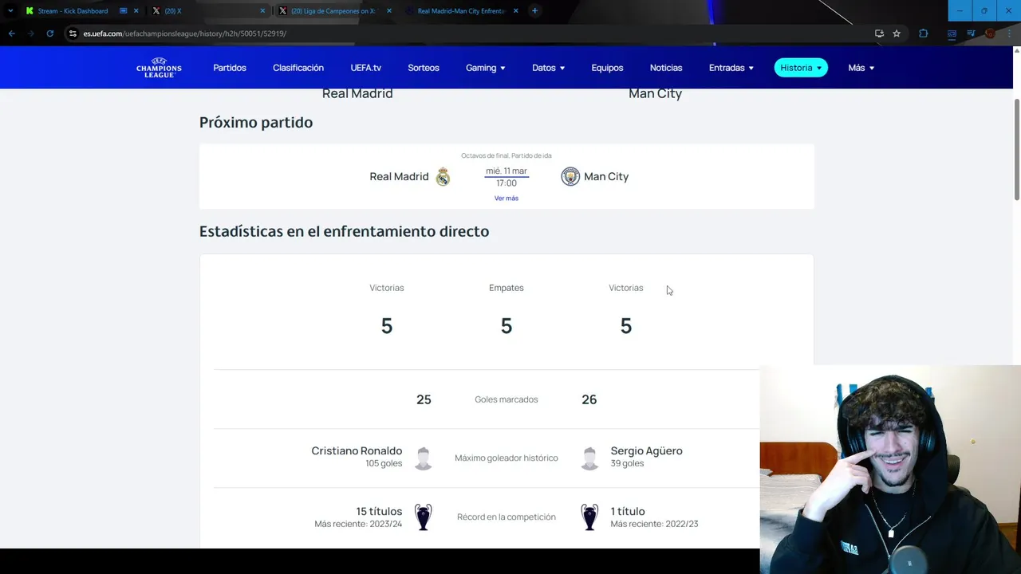This screenshot has width=1021, height=574.
Task: Click Sergio Agüero's player avatar
Action: click(589, 458)
